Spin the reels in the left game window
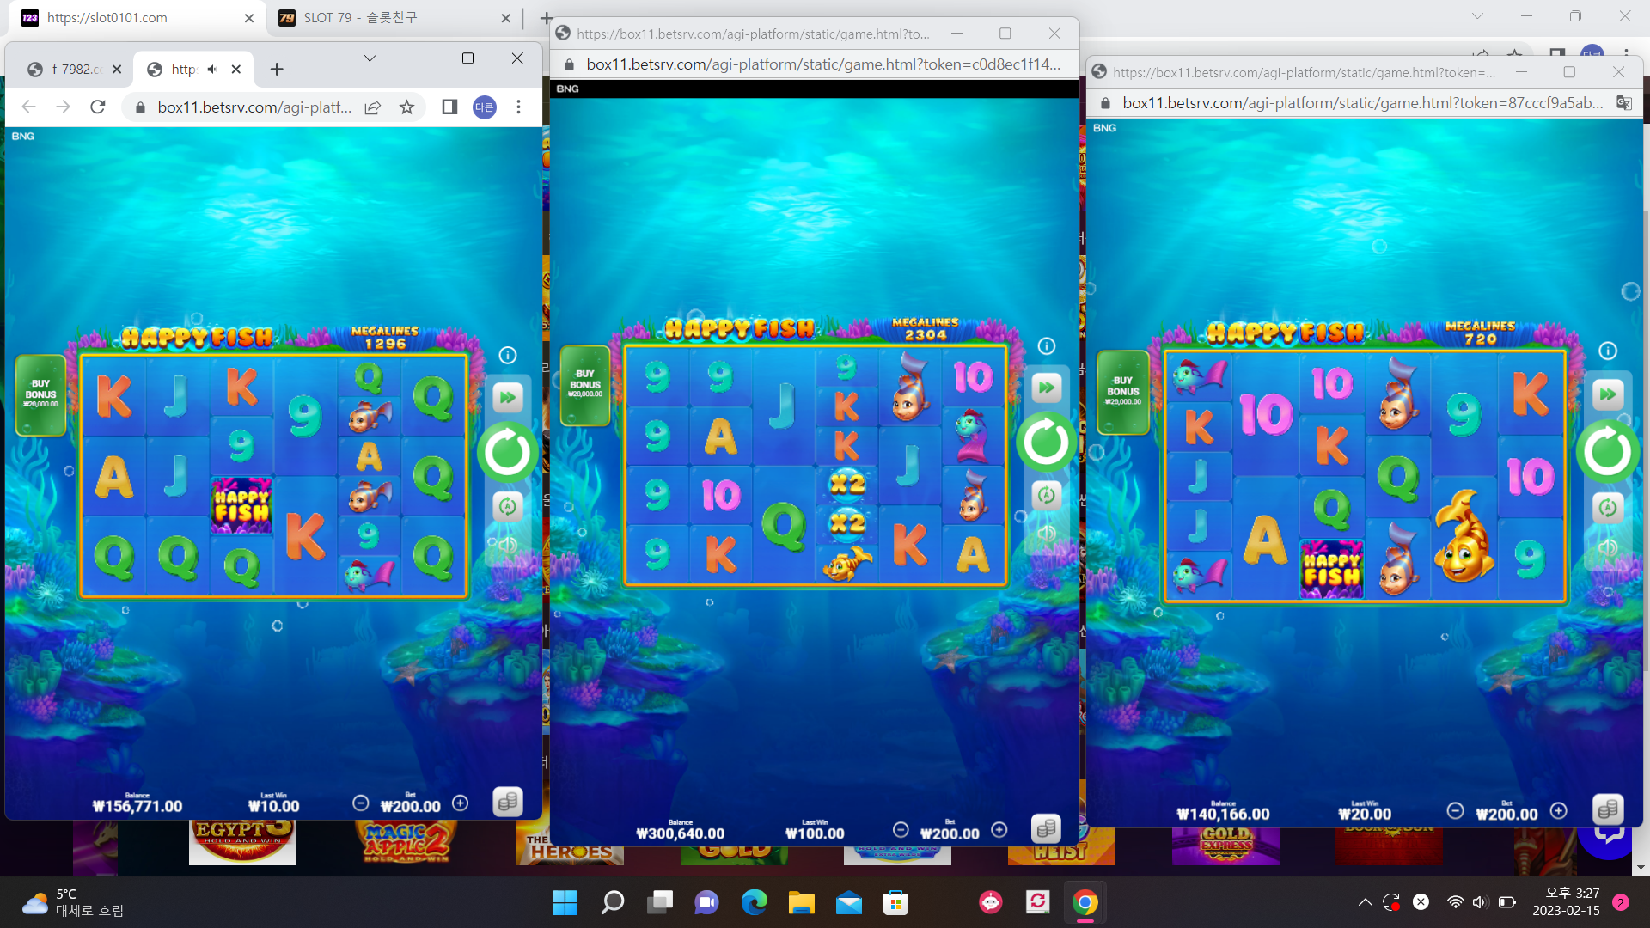The image size is (1650, 928). click(x=507, y=452)
